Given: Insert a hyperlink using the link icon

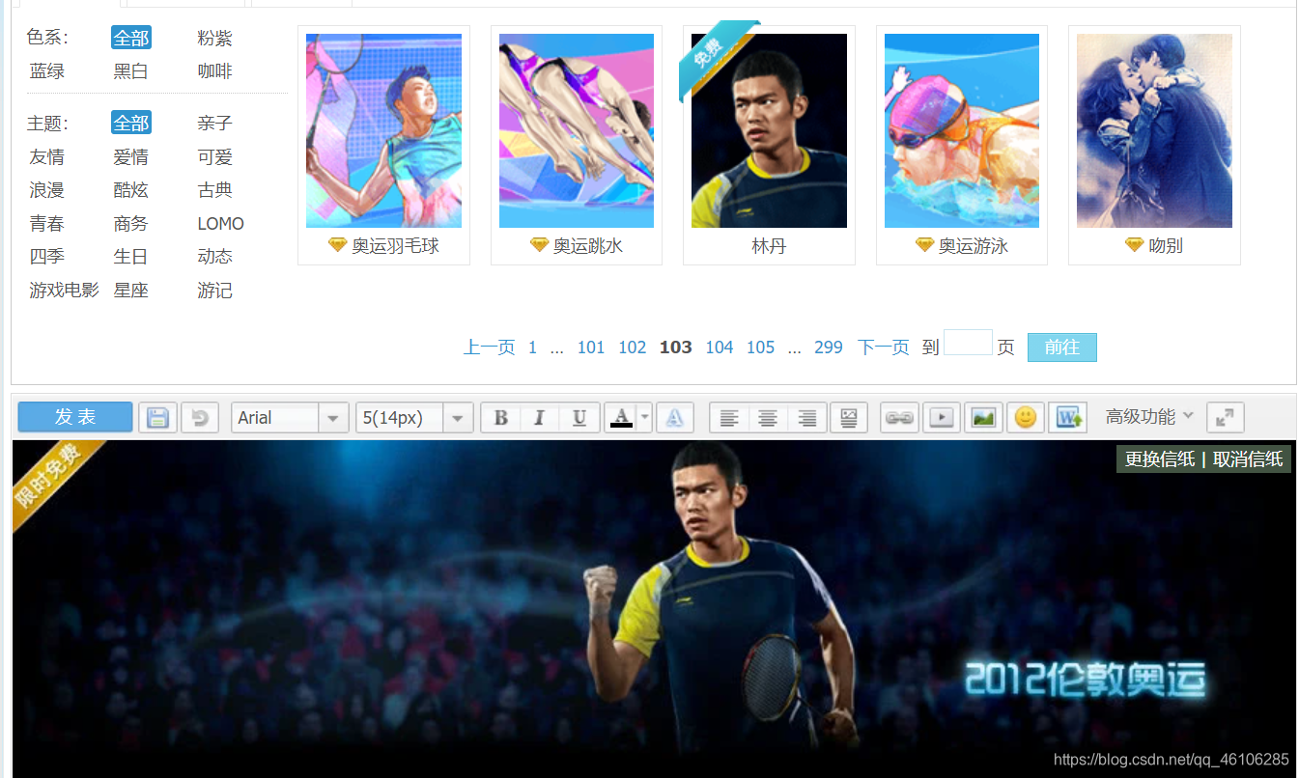Looking at the screenshot, I should [x=899, y=417].
